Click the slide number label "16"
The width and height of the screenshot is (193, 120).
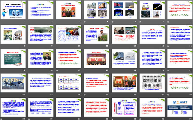[51, 70]
